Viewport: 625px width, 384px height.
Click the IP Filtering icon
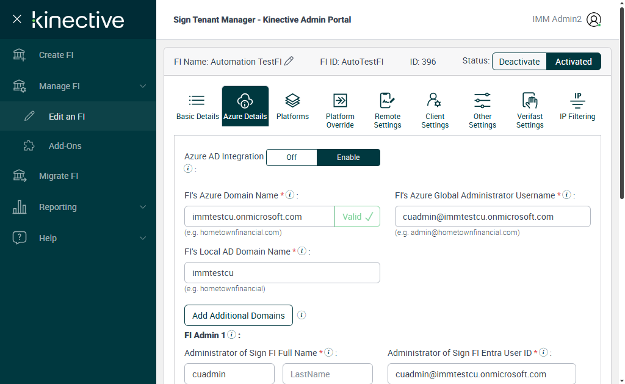[577, 101]
